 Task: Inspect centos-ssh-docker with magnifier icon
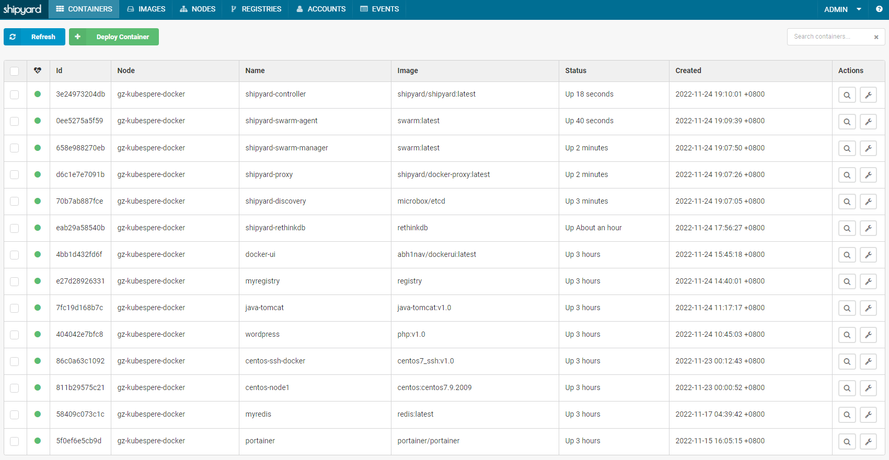click(x=847, y=361)
